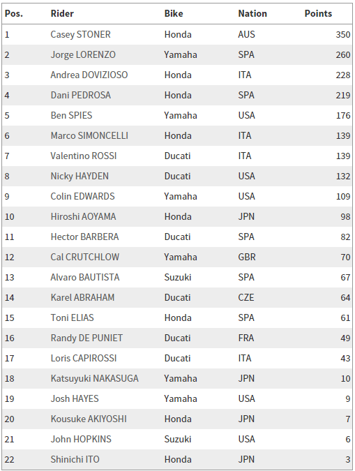Select Ben SPIES rider name
This screenshot has height=471, width=355.
[71, 115]
